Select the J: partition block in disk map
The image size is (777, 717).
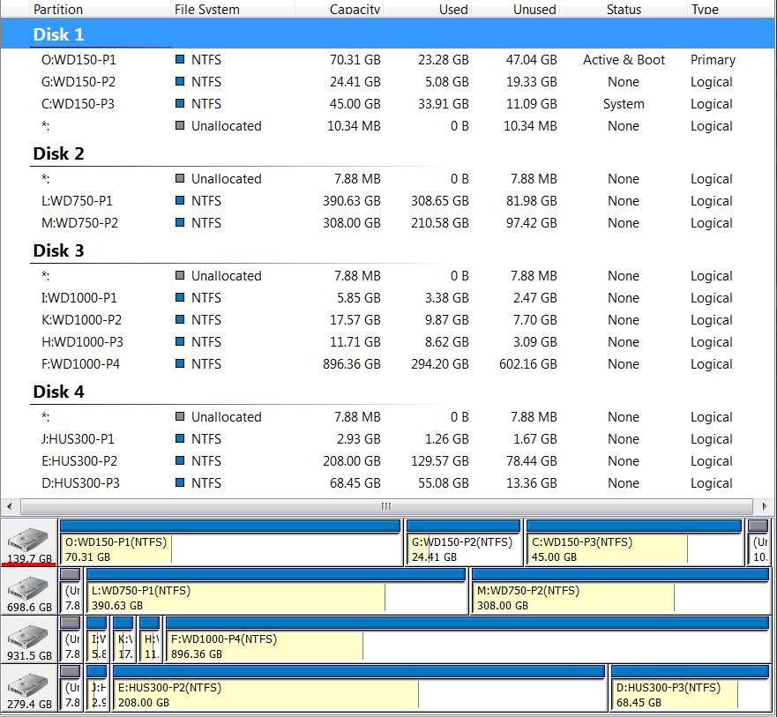[97, 688]
